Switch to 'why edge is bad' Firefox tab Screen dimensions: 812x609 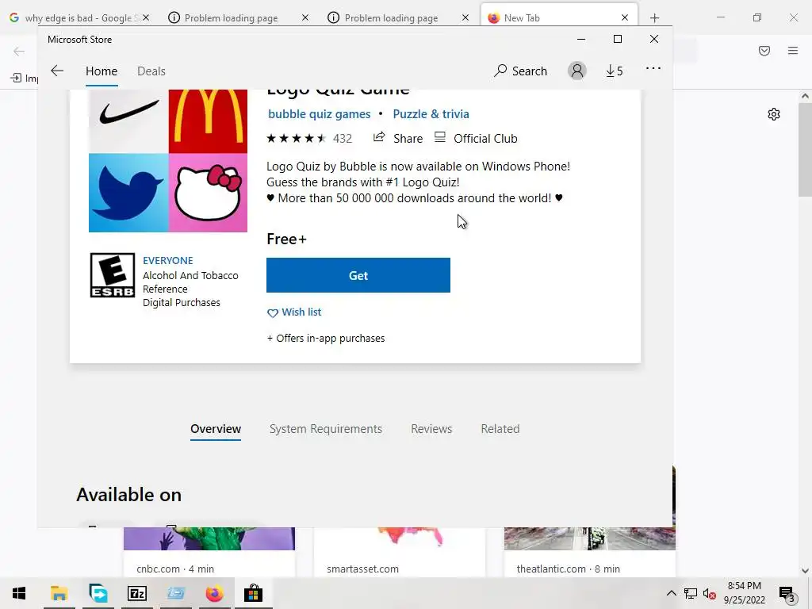[78, 17]
